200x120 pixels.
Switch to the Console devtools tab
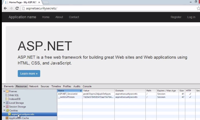(x=87, y=86)
